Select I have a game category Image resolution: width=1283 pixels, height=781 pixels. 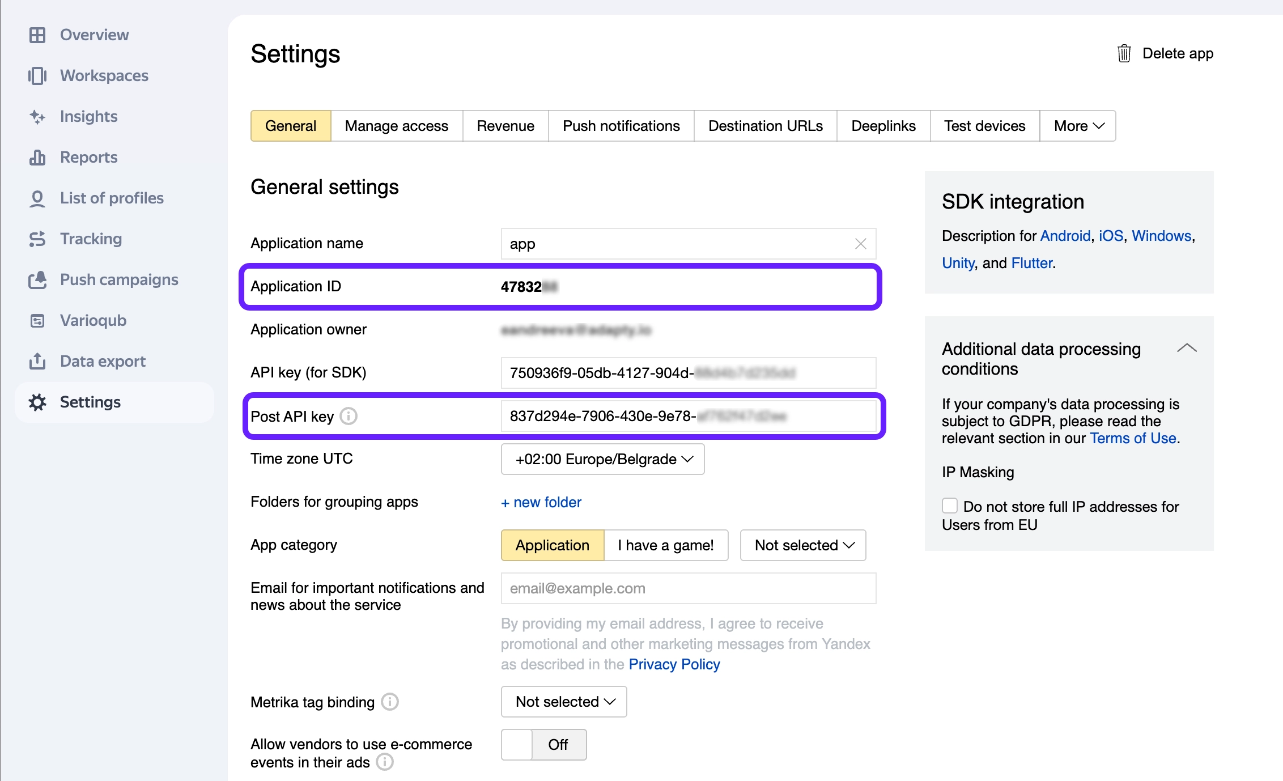tap(666, 545)
